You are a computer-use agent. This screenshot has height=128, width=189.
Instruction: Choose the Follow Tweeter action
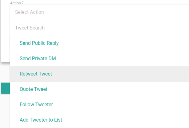click(36, 105)
